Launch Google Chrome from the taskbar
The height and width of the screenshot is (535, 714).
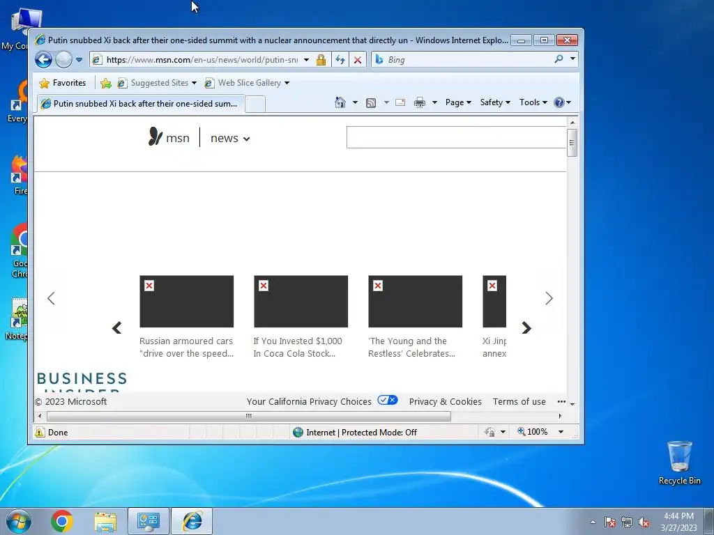pos(62,521)
